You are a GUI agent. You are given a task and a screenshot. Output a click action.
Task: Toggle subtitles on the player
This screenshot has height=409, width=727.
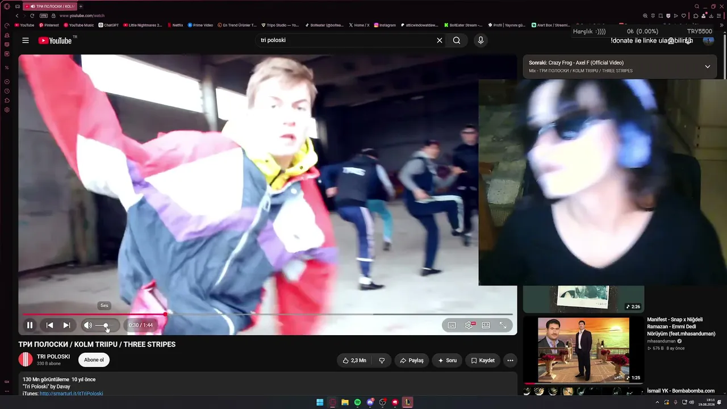452,325
